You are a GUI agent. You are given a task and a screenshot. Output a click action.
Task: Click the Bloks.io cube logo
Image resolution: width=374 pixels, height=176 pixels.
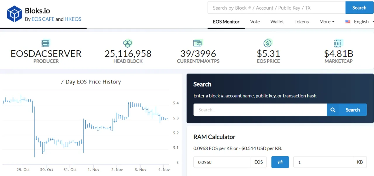click(x=15, y=14)
